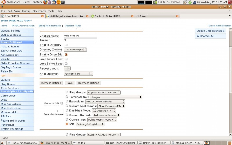Close the Briker IPPBX tab
Image resolution: width=232 pixels, height=145 pixels.
(42, 16)
